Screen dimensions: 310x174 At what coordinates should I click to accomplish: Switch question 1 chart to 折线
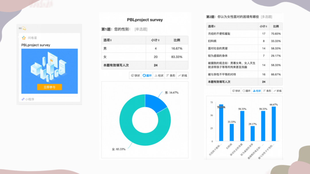pyautogui.click(x=183, y=75)
